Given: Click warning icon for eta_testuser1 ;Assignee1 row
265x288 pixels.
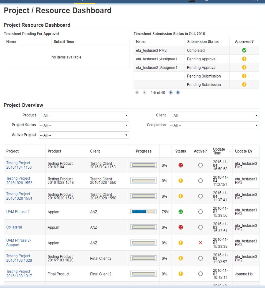Looking at the screenshot, I should [244, 59].
